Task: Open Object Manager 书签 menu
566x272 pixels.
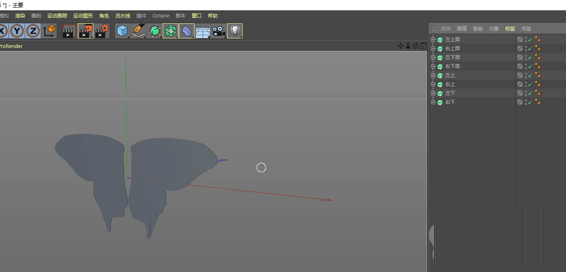Action: coord(526,29)
